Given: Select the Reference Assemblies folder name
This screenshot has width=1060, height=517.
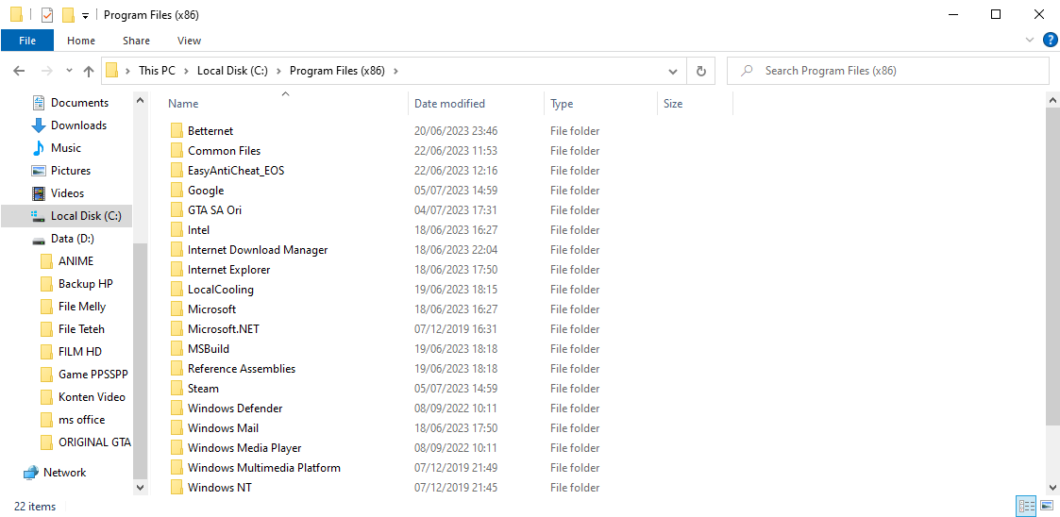Looking at the screenshot, I should coord(242,368).
